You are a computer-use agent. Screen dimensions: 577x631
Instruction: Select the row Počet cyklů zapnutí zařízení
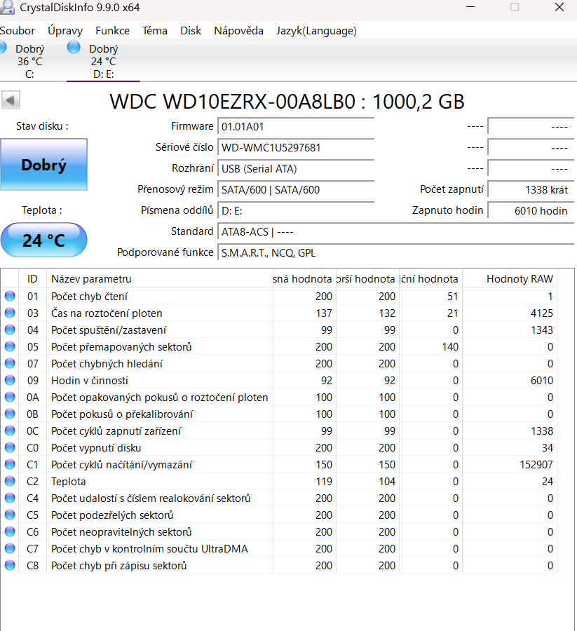[279, 430]
